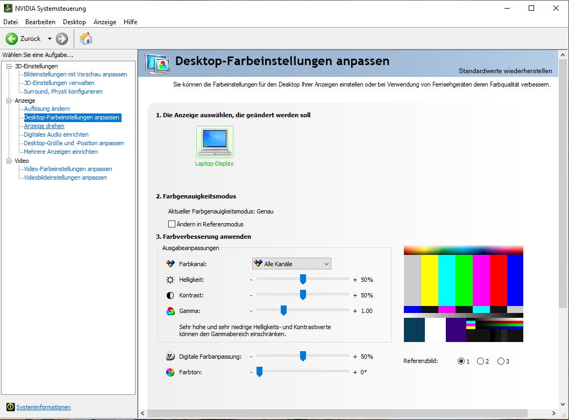Click the Farbton color wheel icon
569x420 pixels.
pyautogui.click(x=170, y=372)
